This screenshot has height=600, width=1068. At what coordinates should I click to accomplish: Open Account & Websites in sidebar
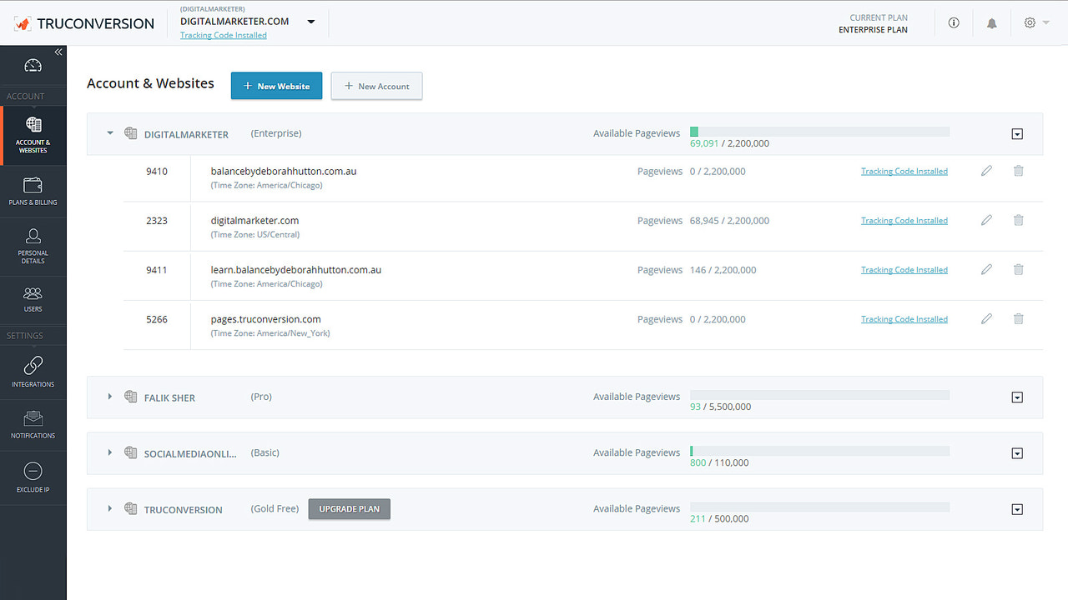coord(33,135)
